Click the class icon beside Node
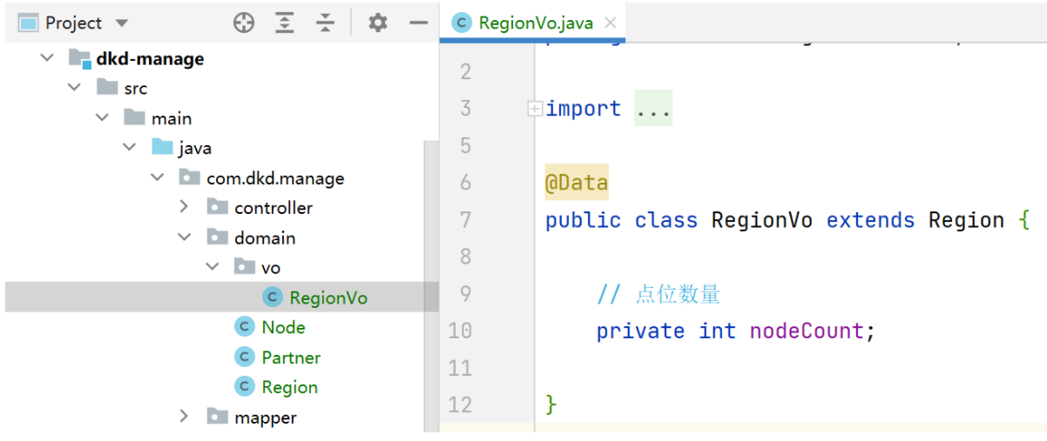The height and width of the screenshot is (441, 1047). pos(245,327)
